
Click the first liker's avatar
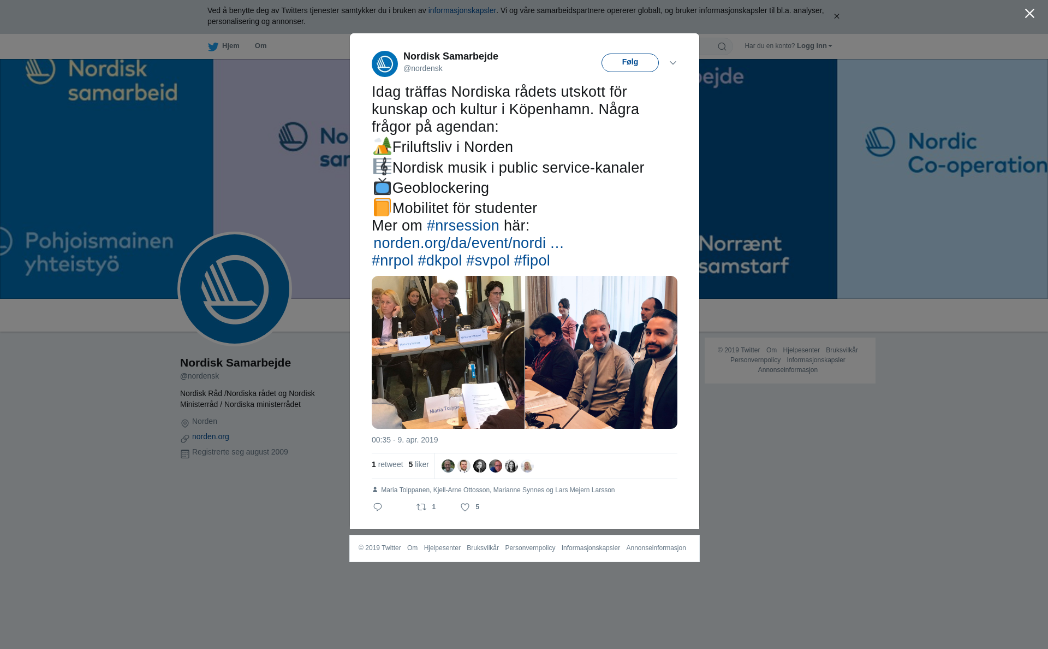pyautogui.click(x=448, y=466)
